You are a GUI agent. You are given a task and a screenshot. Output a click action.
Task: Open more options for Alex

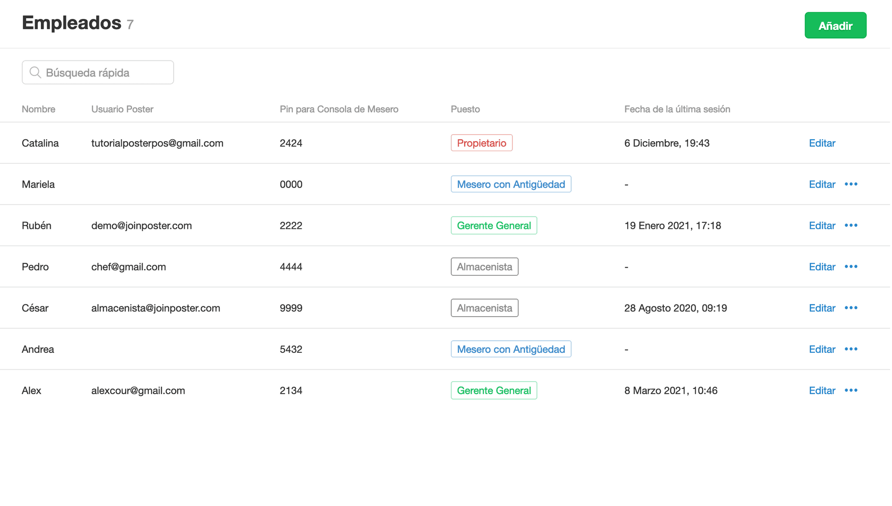pos(851,391)
